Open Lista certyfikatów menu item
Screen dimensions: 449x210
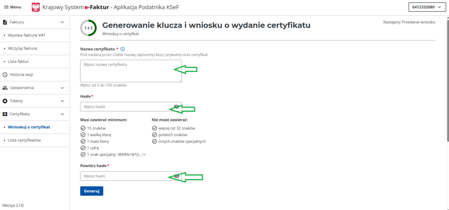point(25,140)
